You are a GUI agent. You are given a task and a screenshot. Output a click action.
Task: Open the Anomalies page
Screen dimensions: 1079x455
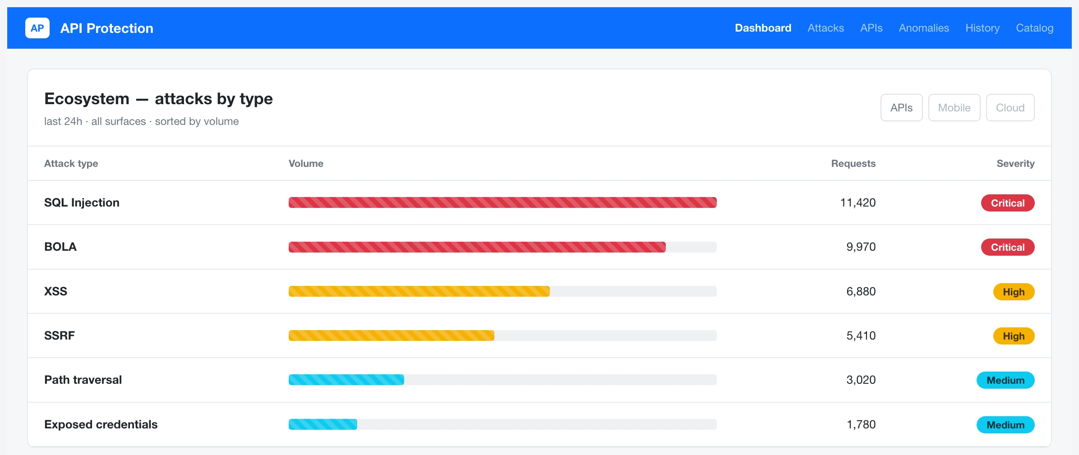click(924, 28)
